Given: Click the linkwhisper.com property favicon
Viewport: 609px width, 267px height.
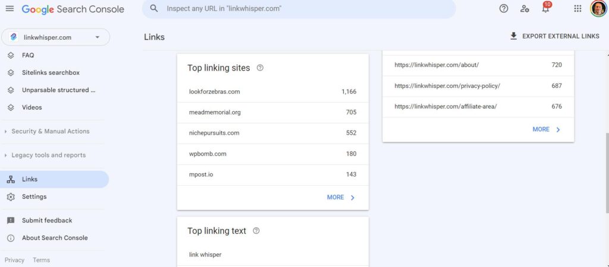Looking at the screenshot, I should (14, 37).
